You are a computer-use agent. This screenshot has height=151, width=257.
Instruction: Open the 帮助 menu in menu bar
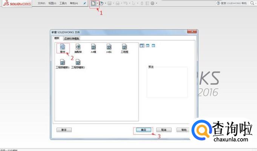[74, 3]
